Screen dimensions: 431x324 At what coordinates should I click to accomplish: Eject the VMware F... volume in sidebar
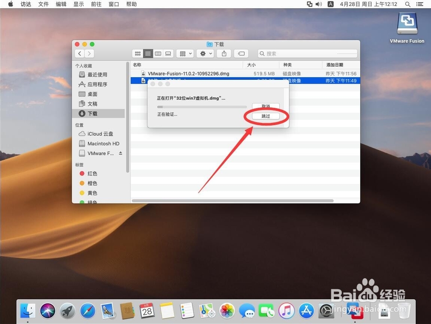pos(121,153)
